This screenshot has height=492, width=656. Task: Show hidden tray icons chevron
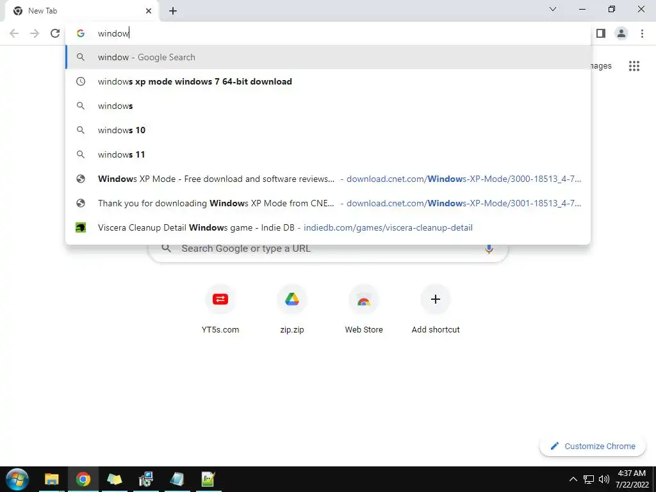573,479
